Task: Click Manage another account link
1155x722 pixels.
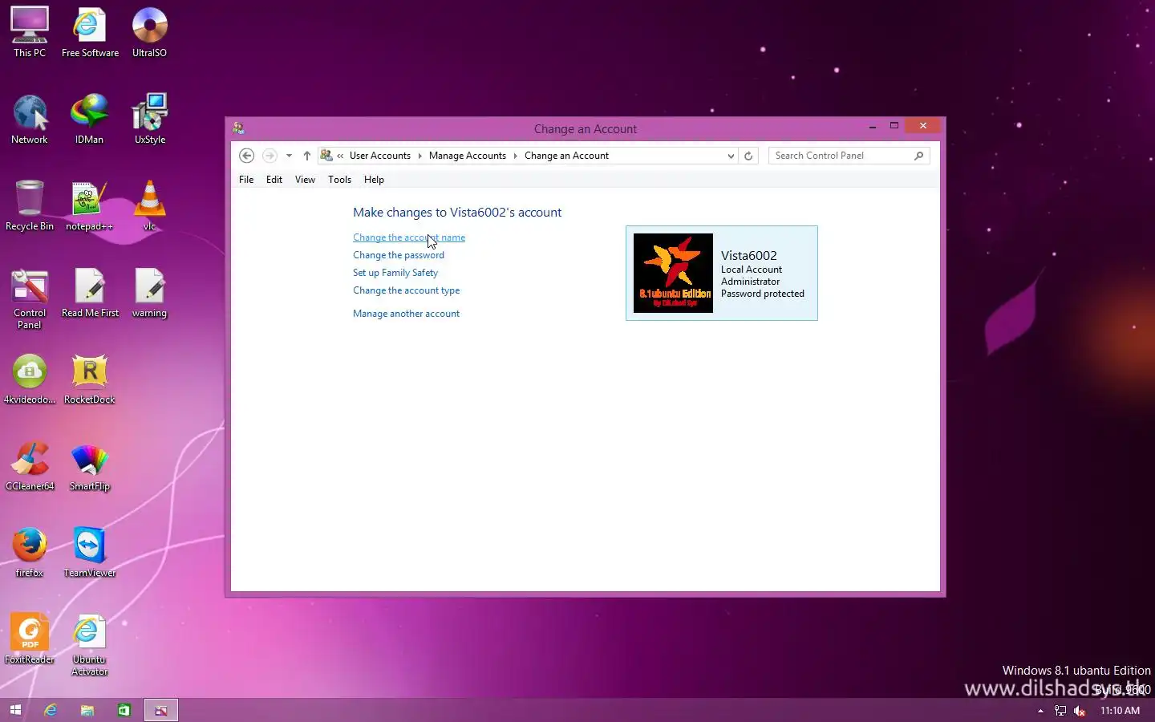Action: 407,314
